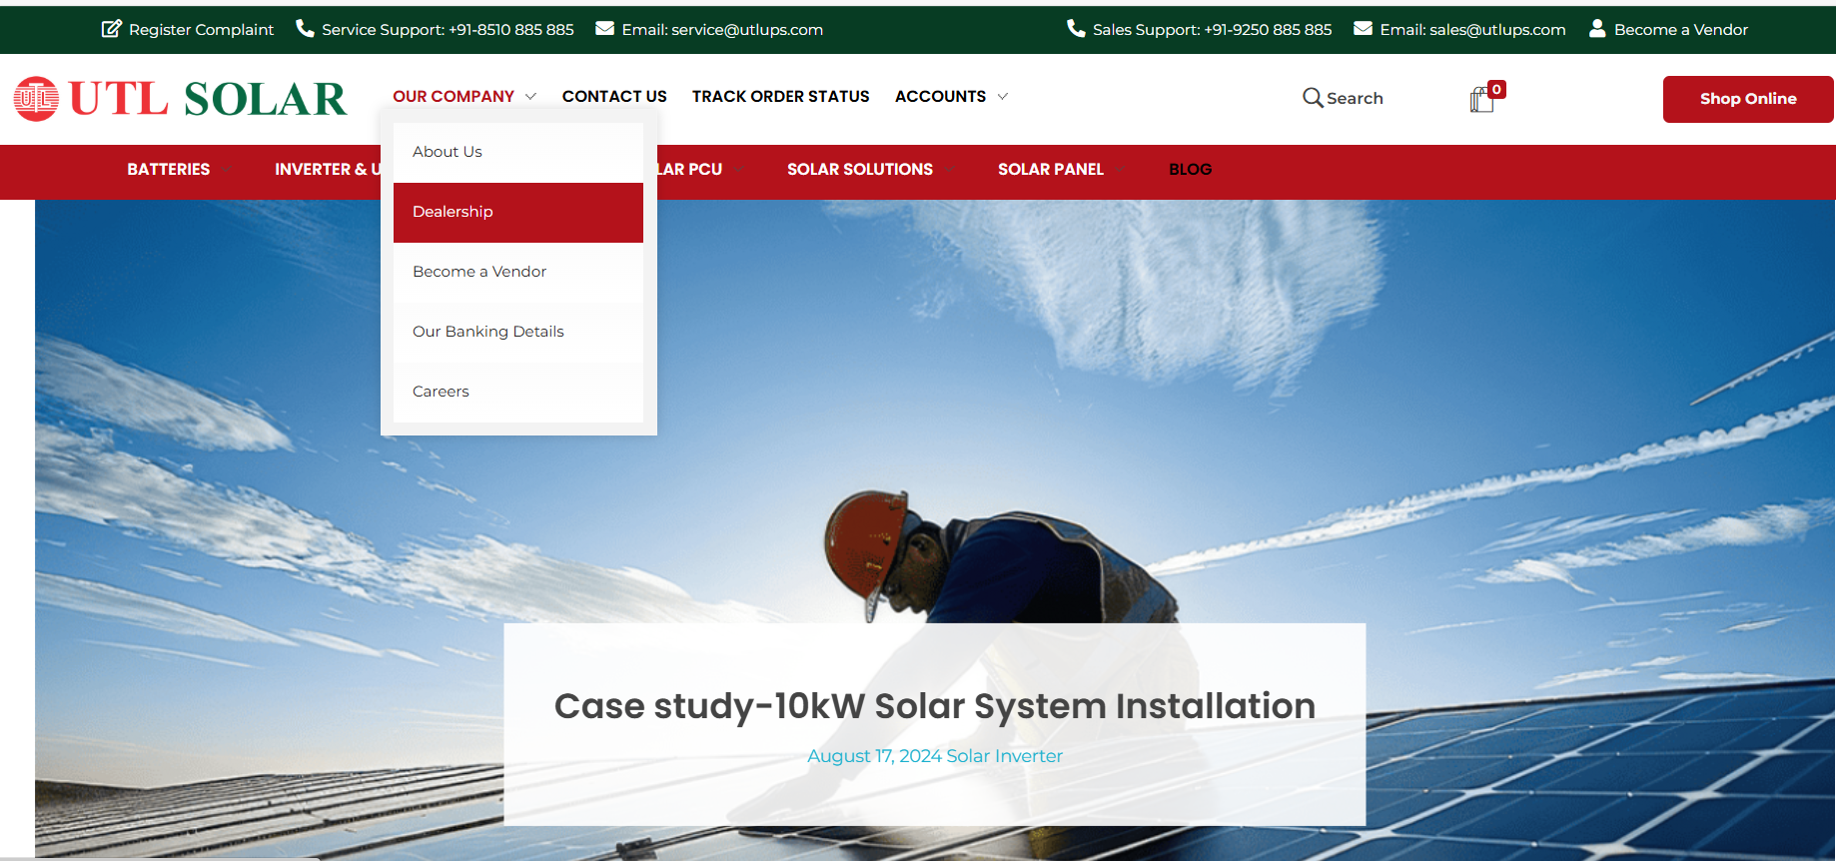Open Our Banking Details entry
1836x861 pixels.
coord(518,332)
